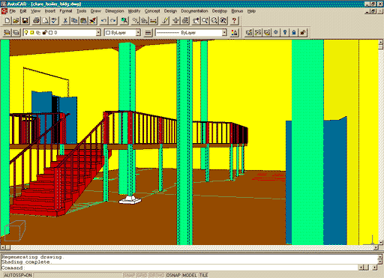Viewport: 384px width, 278px height.
Task: Expand the ByLayer linetype dropdown arrow
Action: pyautogui.click(x=224, y=32)
